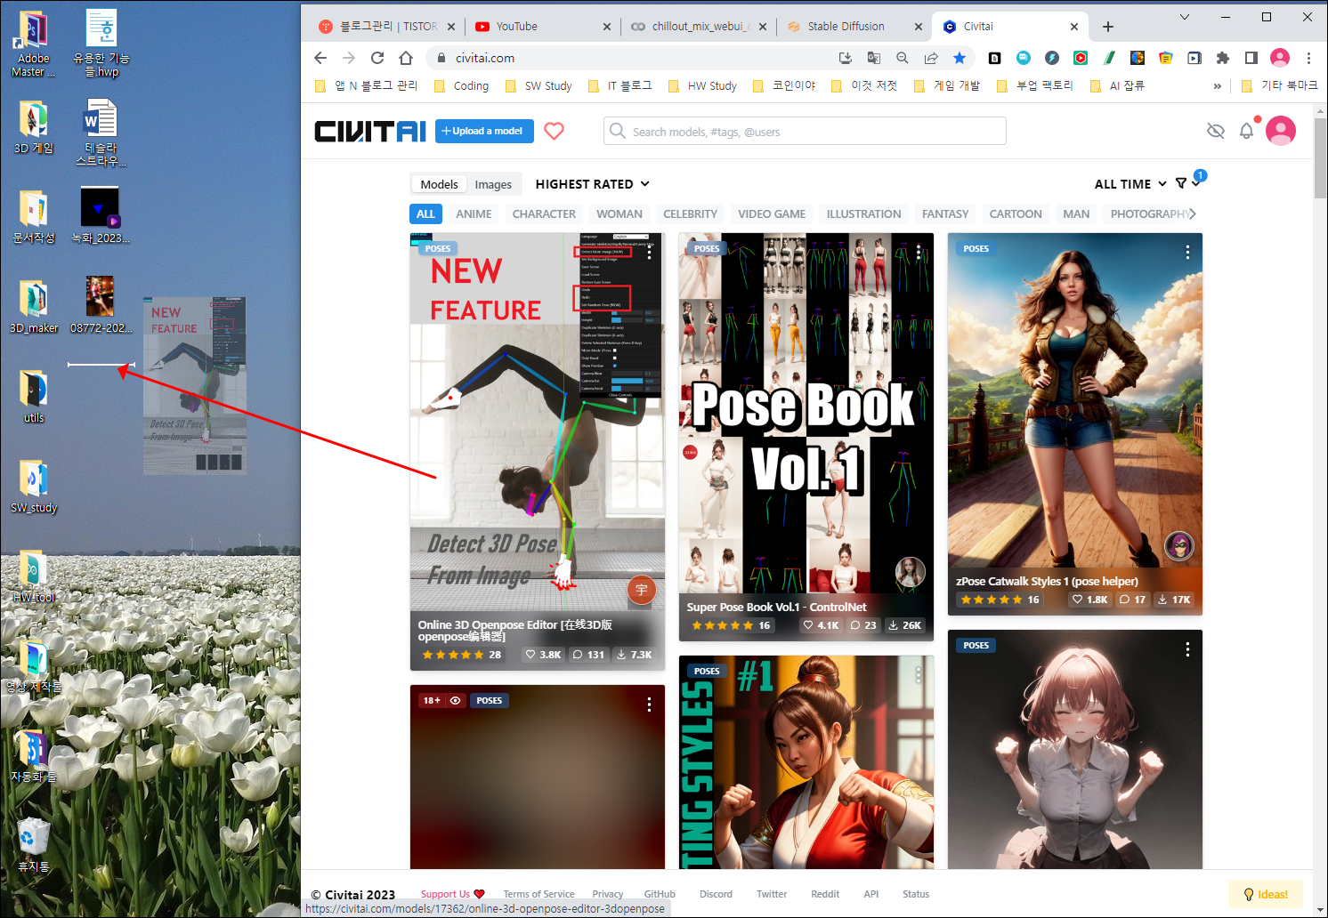Click download count on Super Pose Book card
1328x918 pixels.
(x=905, y=625)
